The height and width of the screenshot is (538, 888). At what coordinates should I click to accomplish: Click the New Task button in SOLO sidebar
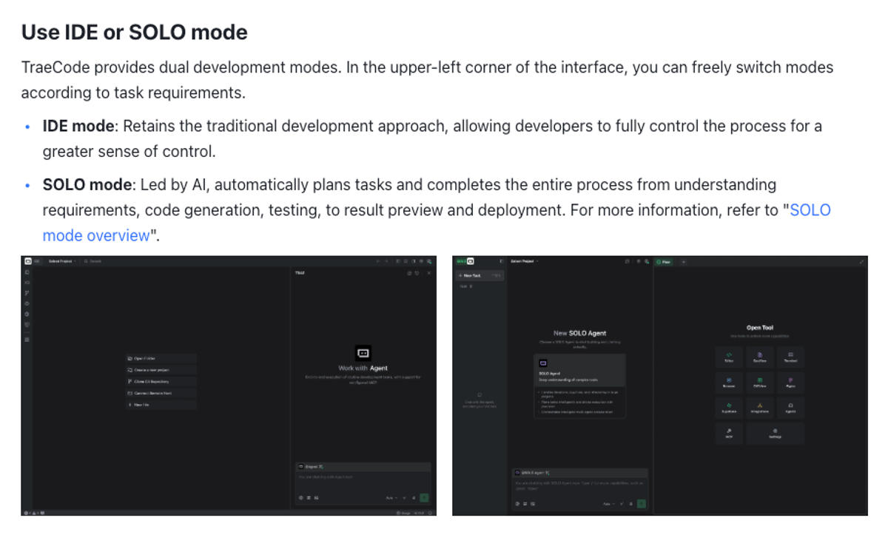tap(480, 275)
